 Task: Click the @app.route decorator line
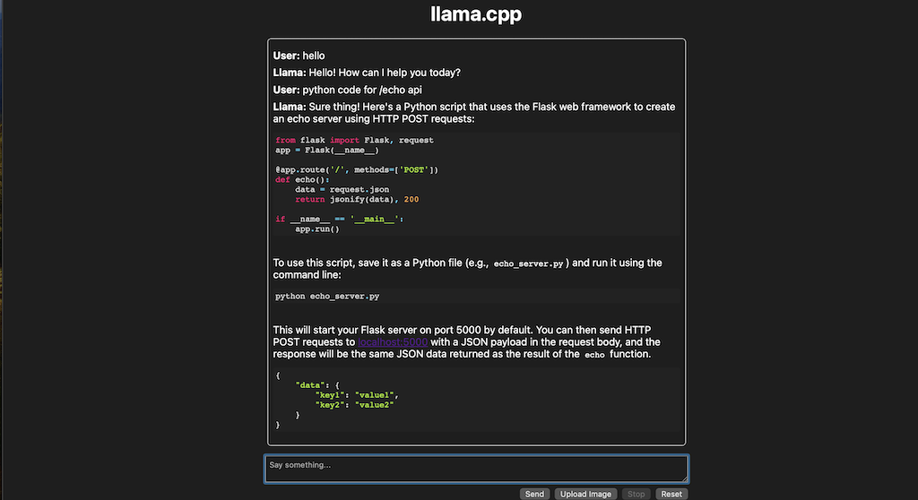click(x=357, y=169)
